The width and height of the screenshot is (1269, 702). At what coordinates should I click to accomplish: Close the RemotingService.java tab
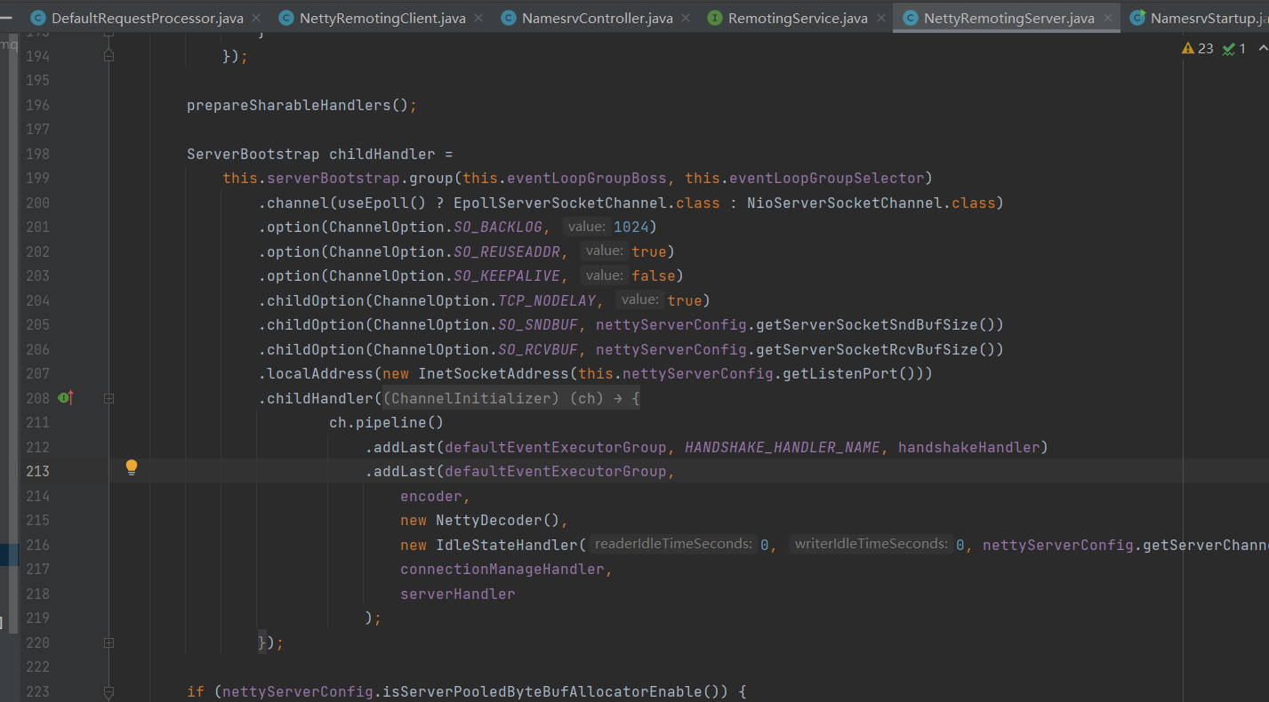tap(881, 18)
